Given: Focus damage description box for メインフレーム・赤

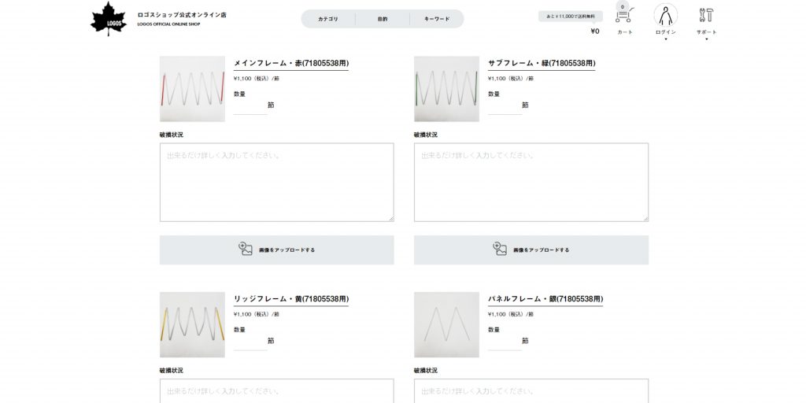Looking at the screenshot, I should (276, 183).
